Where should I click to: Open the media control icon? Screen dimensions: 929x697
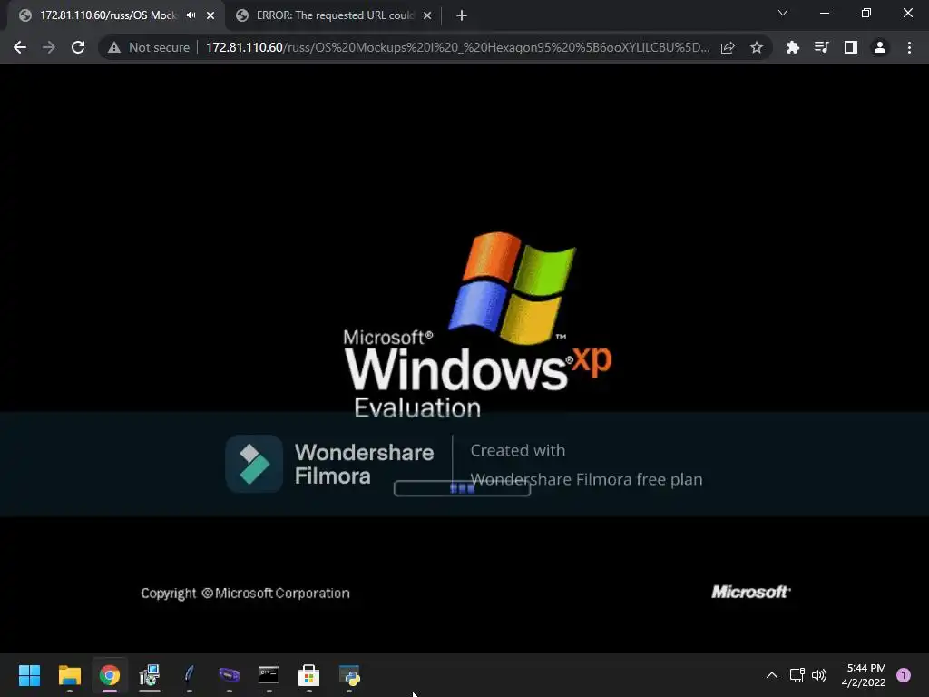[x=821, y=47]
